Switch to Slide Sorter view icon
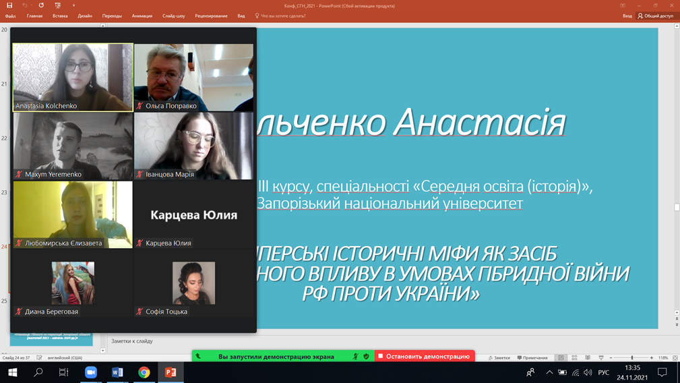The width and height of the screenshot is (680, 383). pos(574,357)
